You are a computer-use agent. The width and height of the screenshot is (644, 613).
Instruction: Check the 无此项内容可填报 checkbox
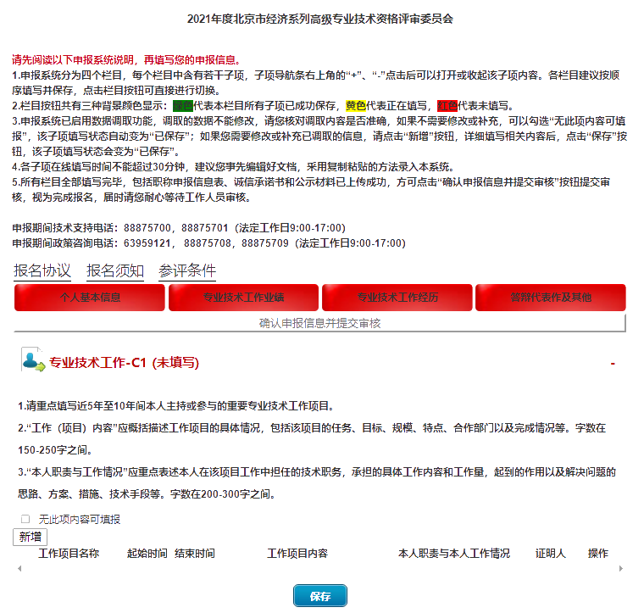25,520
